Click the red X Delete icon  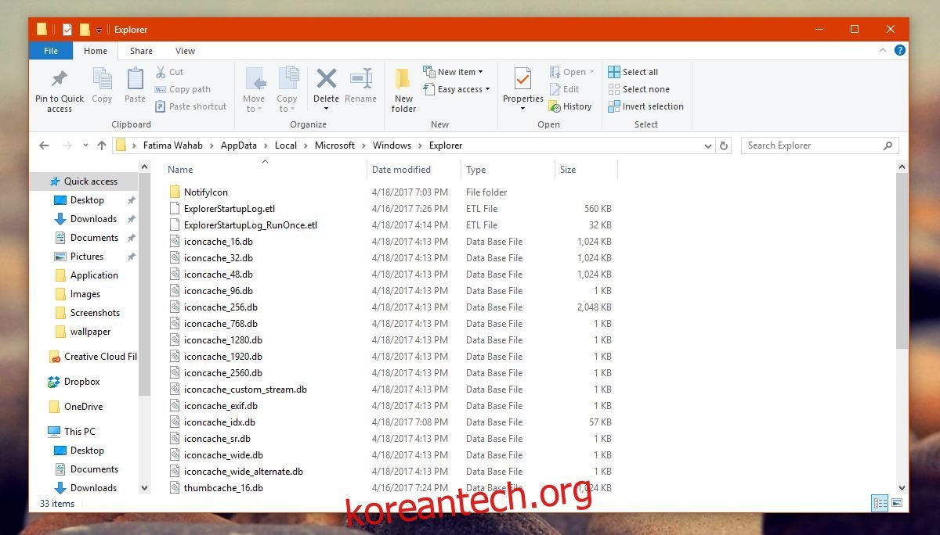[x=326, y=78]
